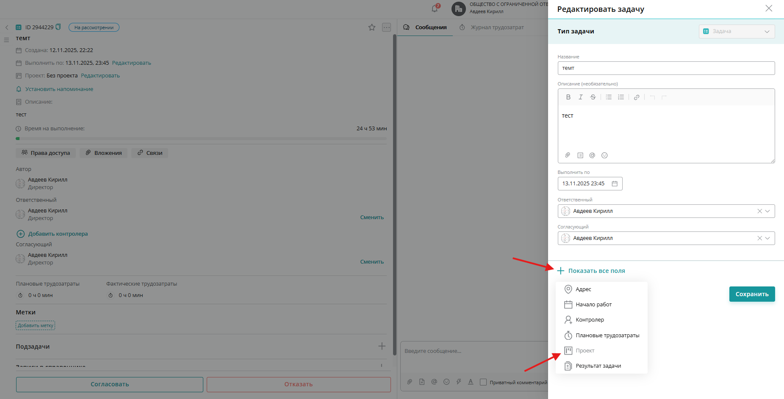
Task: Click Добавить контролера
Action: pos(52,234)
